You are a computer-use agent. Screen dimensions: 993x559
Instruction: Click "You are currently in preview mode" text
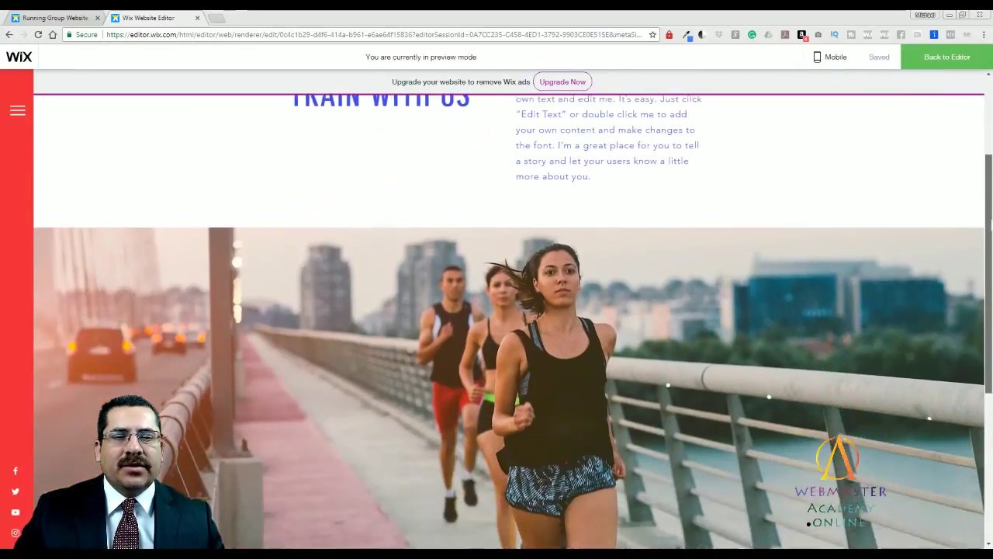point(421,57)
